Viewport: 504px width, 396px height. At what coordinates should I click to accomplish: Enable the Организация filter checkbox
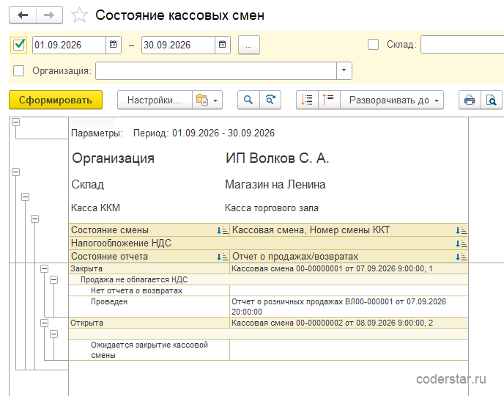[x=18, y=71]
